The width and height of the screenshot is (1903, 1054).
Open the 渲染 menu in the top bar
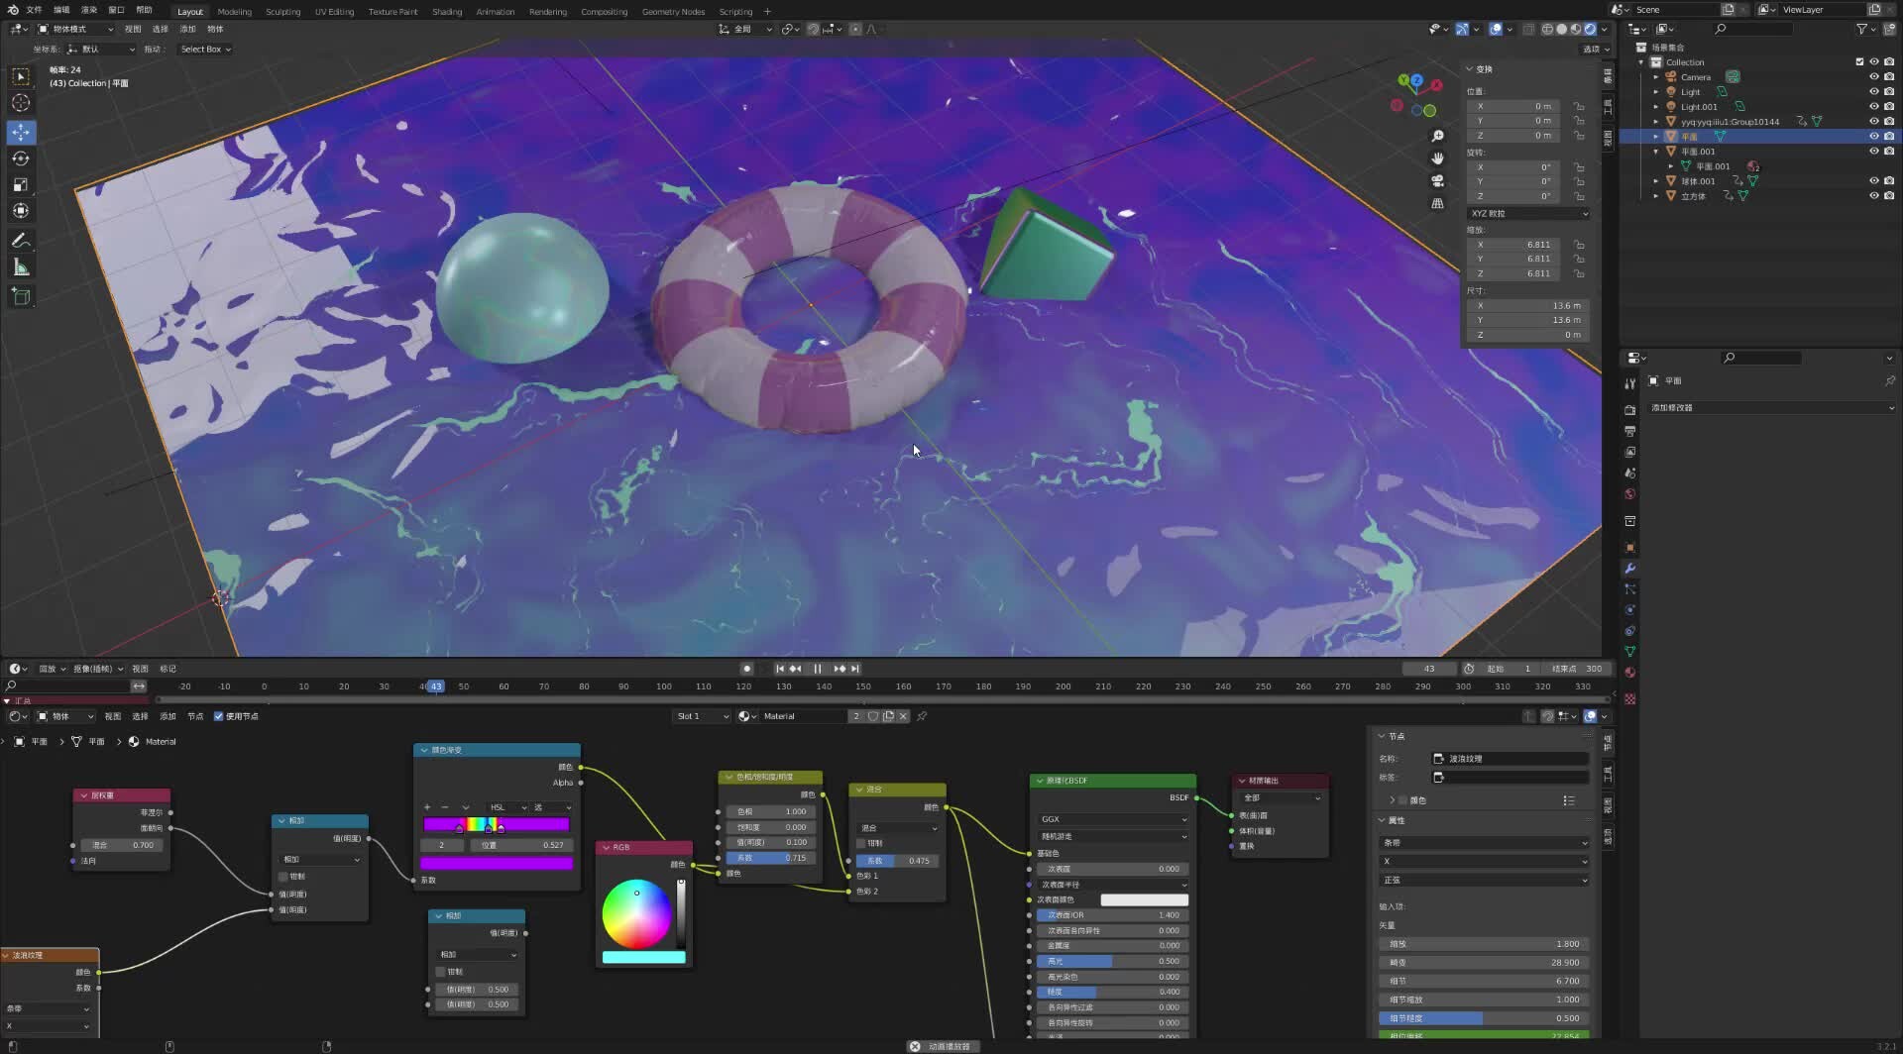pos(88,11)
